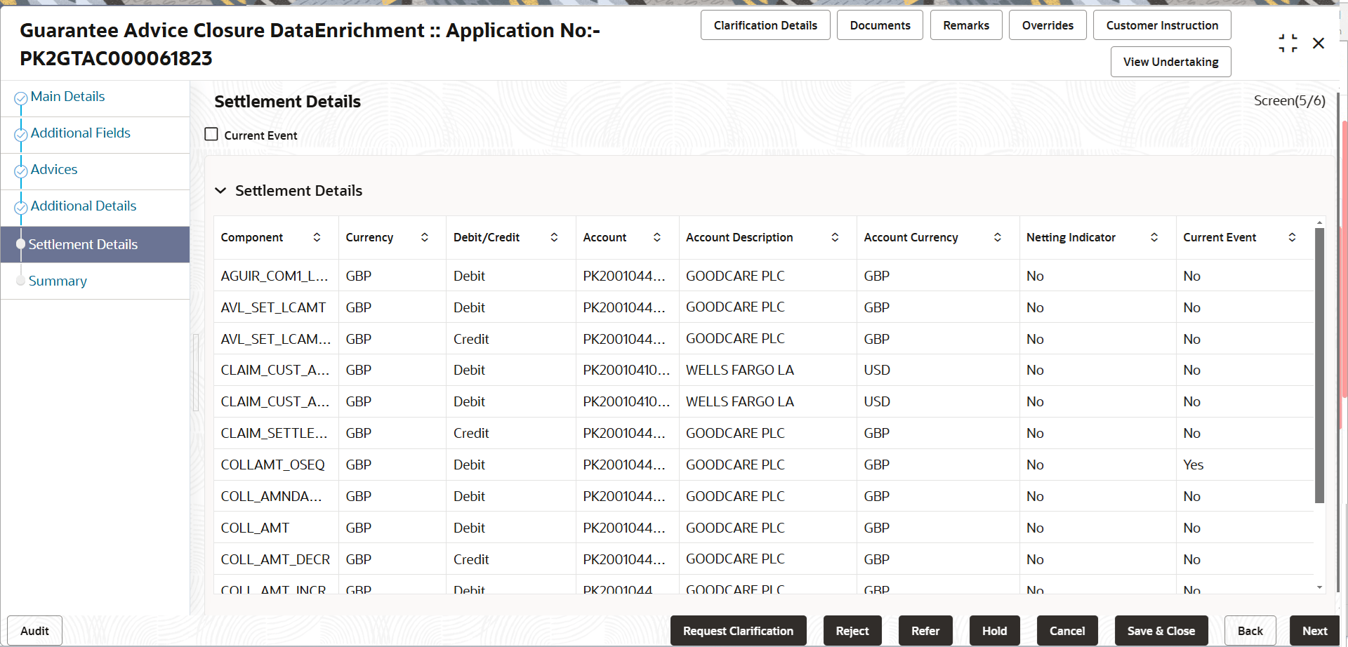The height and width of the screenshot is (647, 1348).
Task: Switch to the Summary step
Action: click(x=58, y=281)
